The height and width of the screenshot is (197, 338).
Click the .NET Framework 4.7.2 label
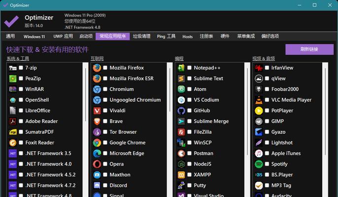click(x=50, y=185)
